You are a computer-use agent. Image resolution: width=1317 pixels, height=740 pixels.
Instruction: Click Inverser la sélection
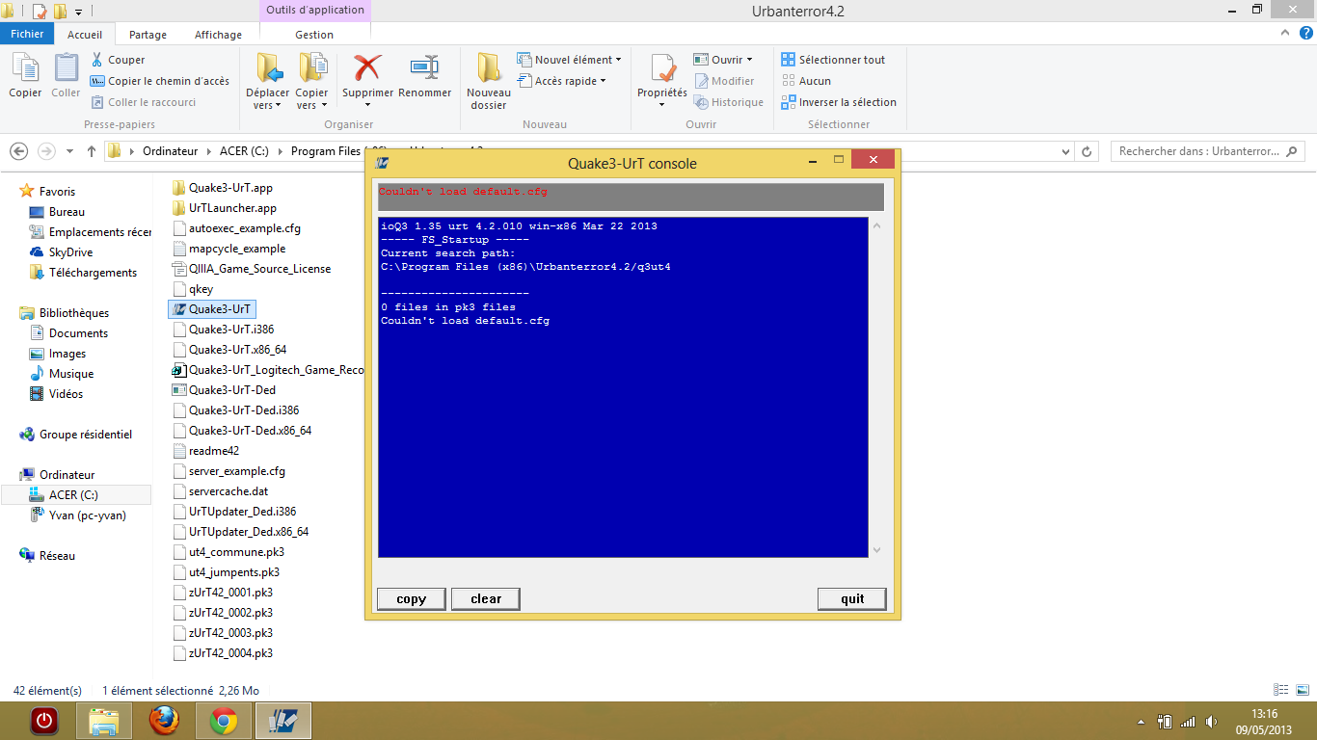(839, 102)
